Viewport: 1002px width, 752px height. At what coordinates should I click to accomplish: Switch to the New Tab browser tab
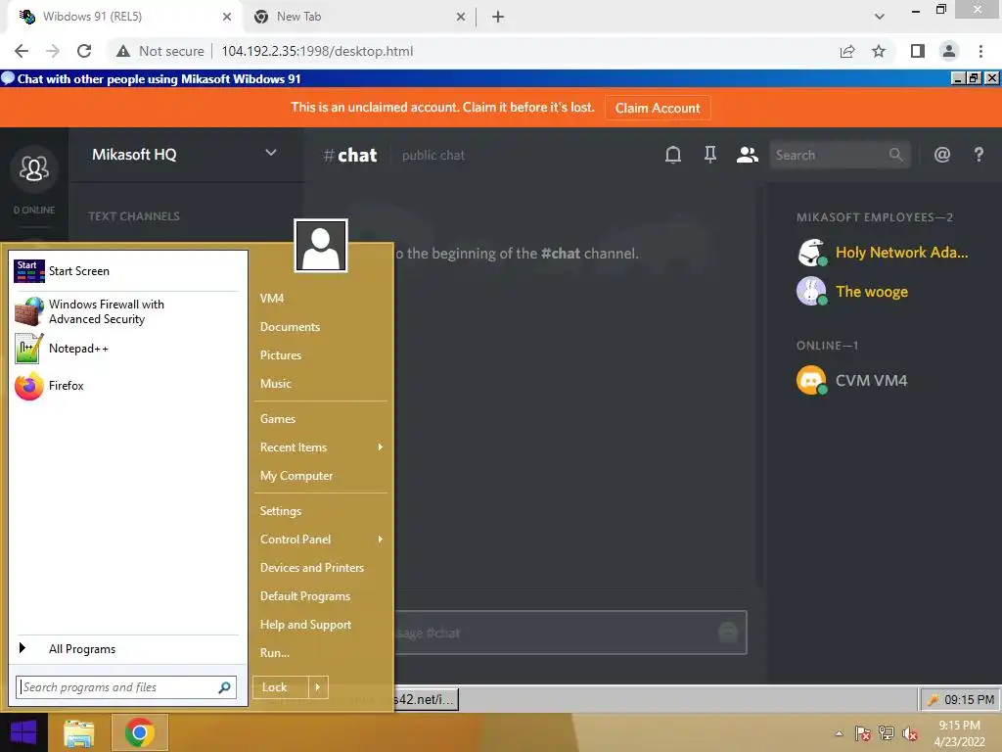click(x=359, y=17)
